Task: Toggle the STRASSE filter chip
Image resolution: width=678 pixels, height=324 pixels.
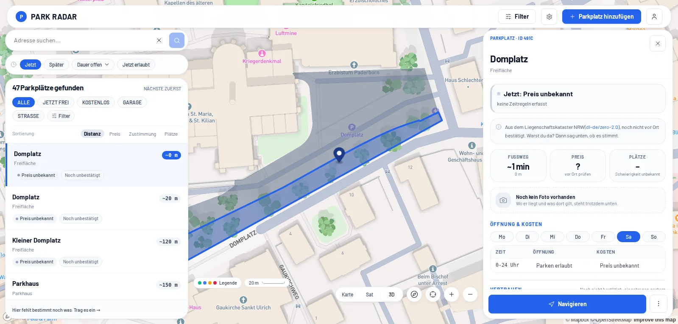Action: pyautogui.click(x=28, y=116)
